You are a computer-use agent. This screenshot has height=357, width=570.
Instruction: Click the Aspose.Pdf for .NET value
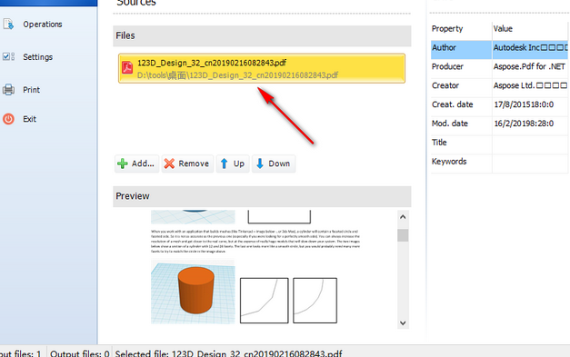(529, 66)
